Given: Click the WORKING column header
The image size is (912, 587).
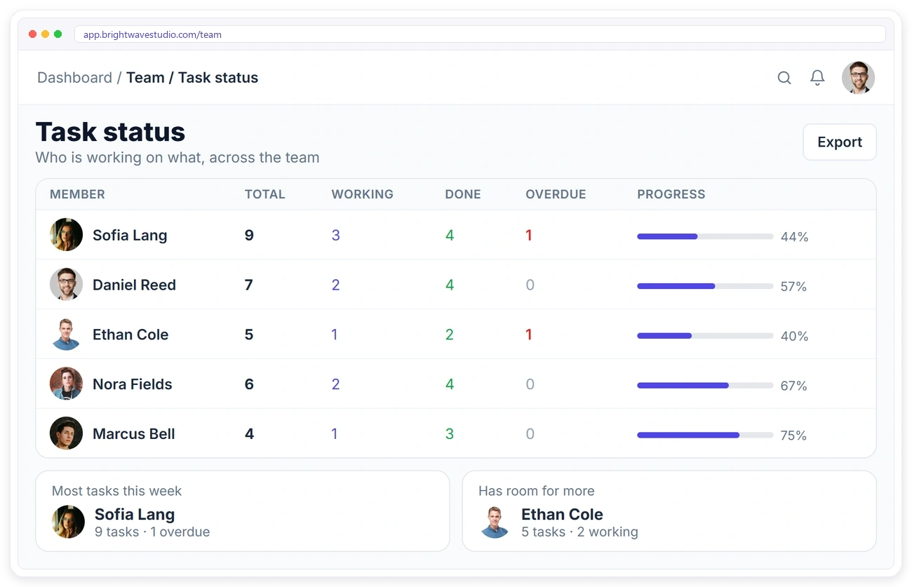Looking at the screenshot, I should tap(363, 194).
